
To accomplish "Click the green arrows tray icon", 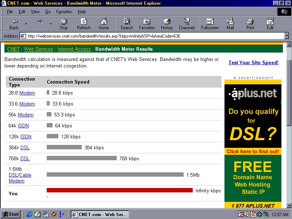I will [x=259, y=214].
